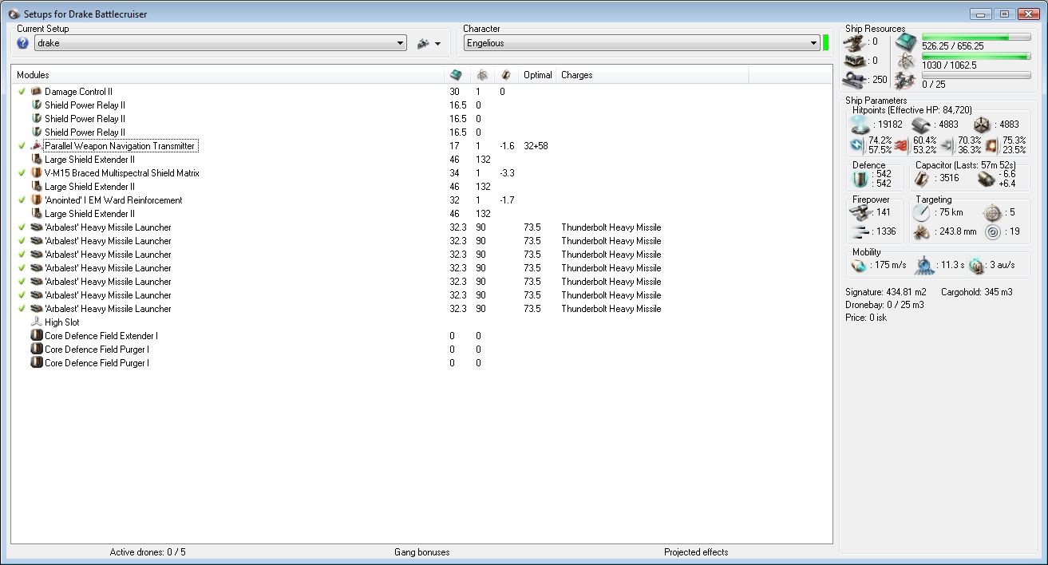Image resolution: width=1048 pixels, height=565 pixels.
Task: Select the Damage Control II module name
Action: [78, 92]
